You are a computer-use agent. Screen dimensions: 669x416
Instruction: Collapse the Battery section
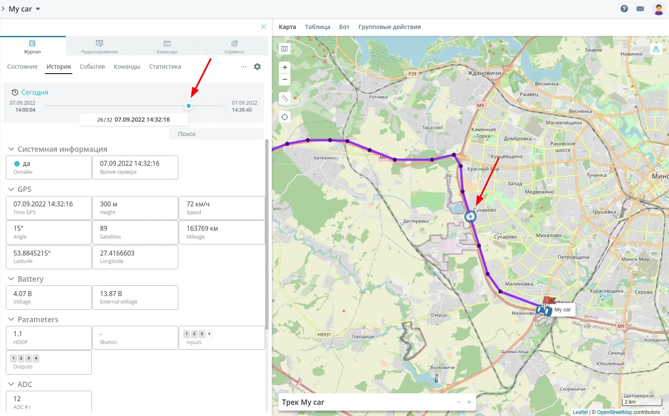point(11,279)
